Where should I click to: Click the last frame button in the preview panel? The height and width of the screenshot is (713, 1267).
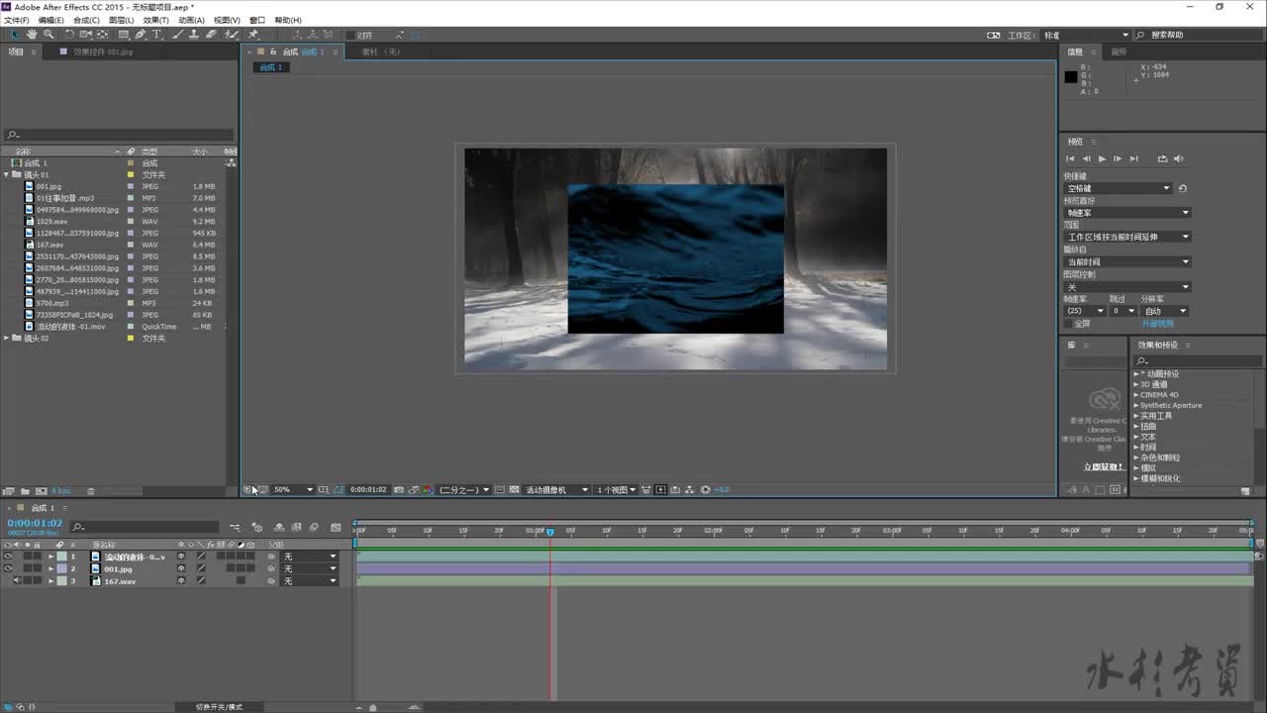[x=1134, y=158]
